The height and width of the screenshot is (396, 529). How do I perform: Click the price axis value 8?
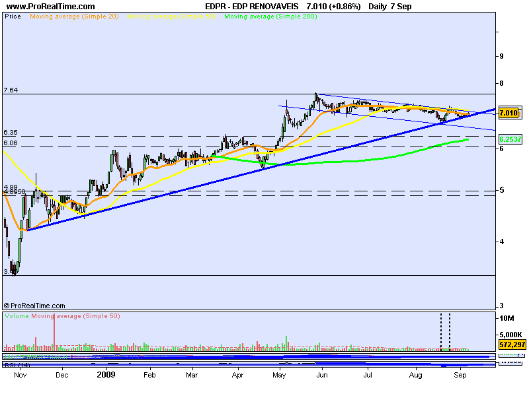coord(501,83)
